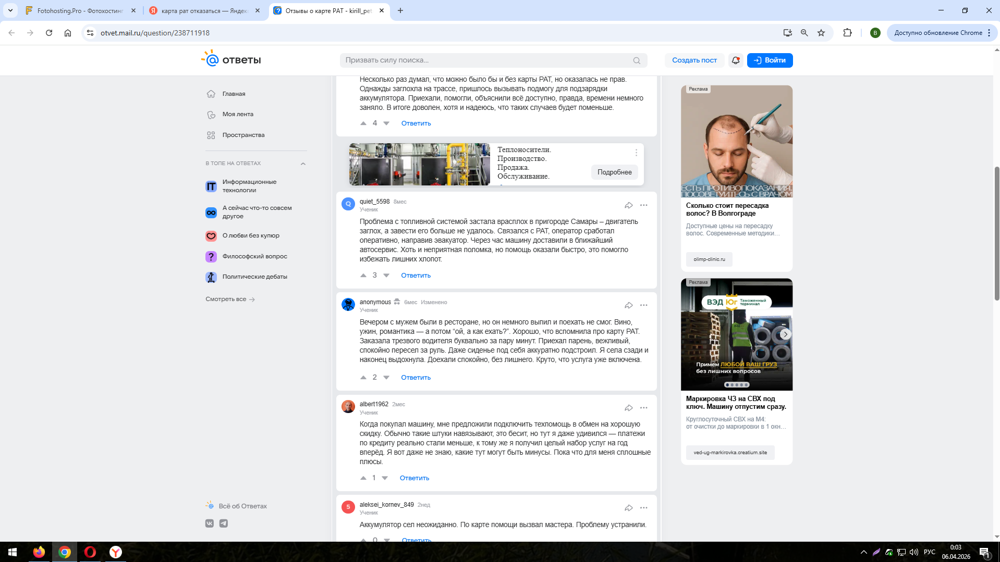Open Chrome extensions puzzle icon
This screenshot has width=1000, height=562.
[x=847, y=33]
